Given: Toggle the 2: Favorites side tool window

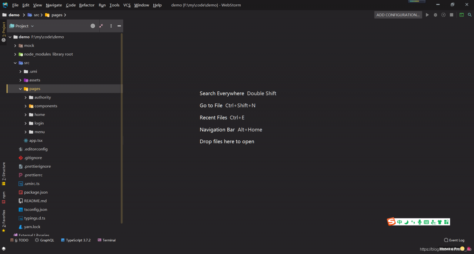Looking at the screenshot, I should tap(4, 221).
